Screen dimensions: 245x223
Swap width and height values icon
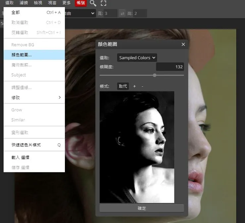coord(122,14)
